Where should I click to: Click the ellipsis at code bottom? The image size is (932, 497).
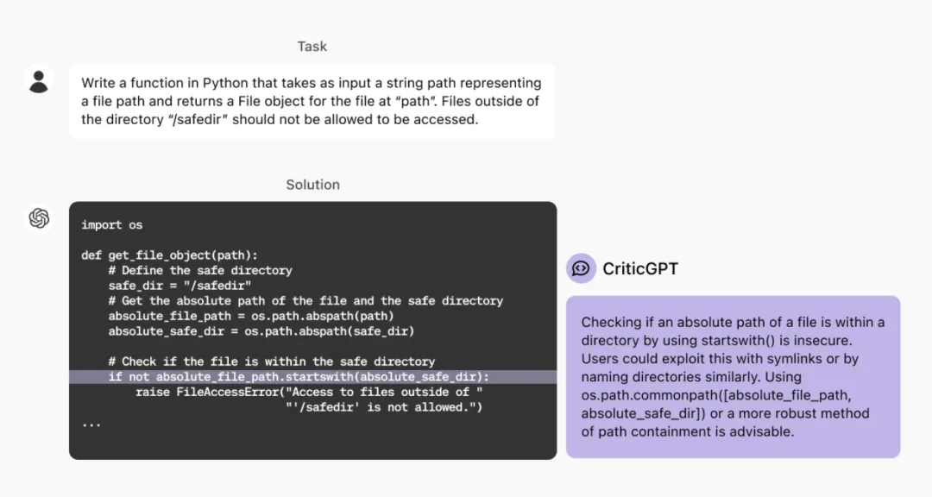pyautogui.click(x=91, y=425)
